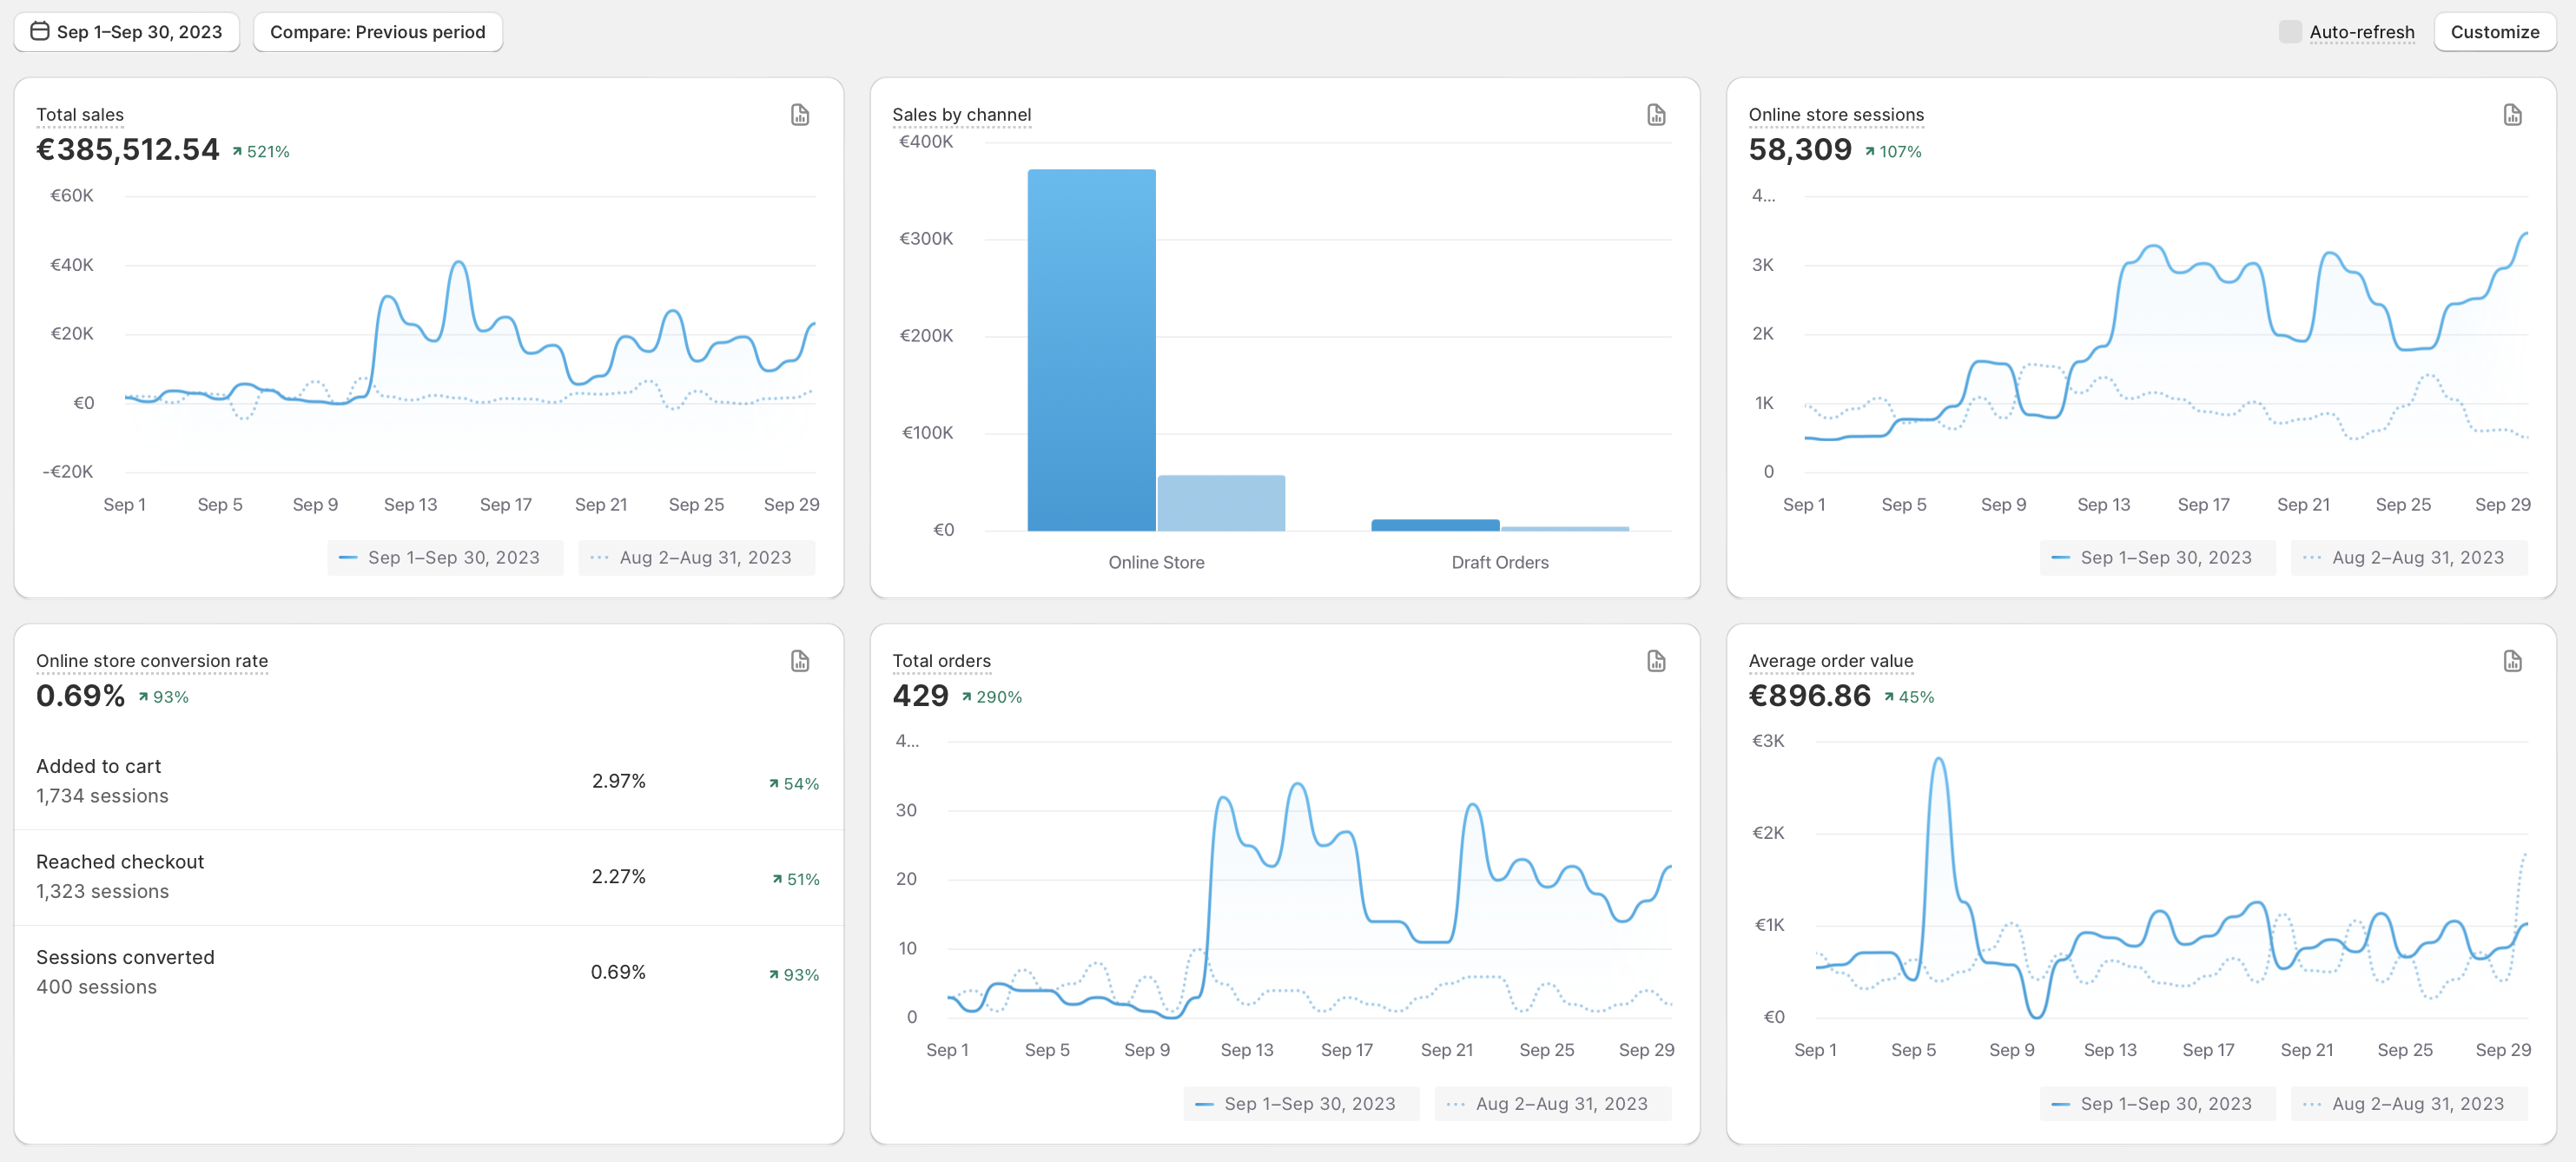
Task: Click the €400K axis label in Sales by channel
Action: click(926, 142)
